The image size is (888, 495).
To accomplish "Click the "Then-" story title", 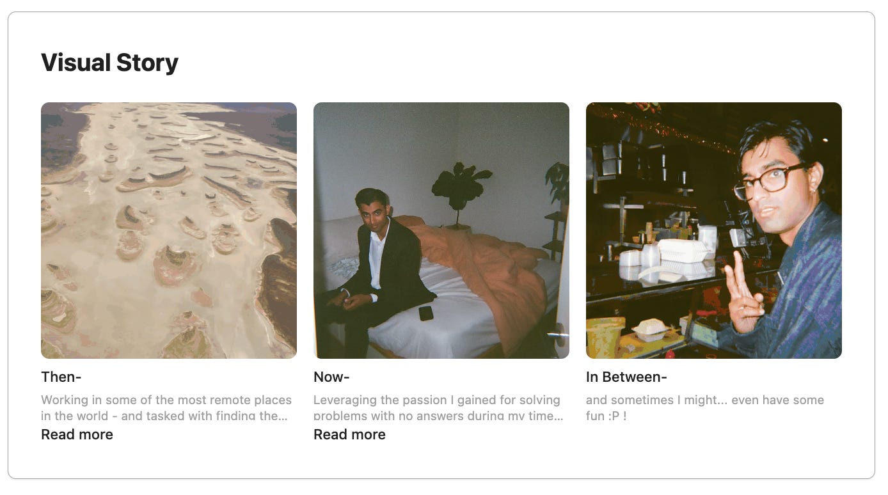I will [x=61, y=377].
